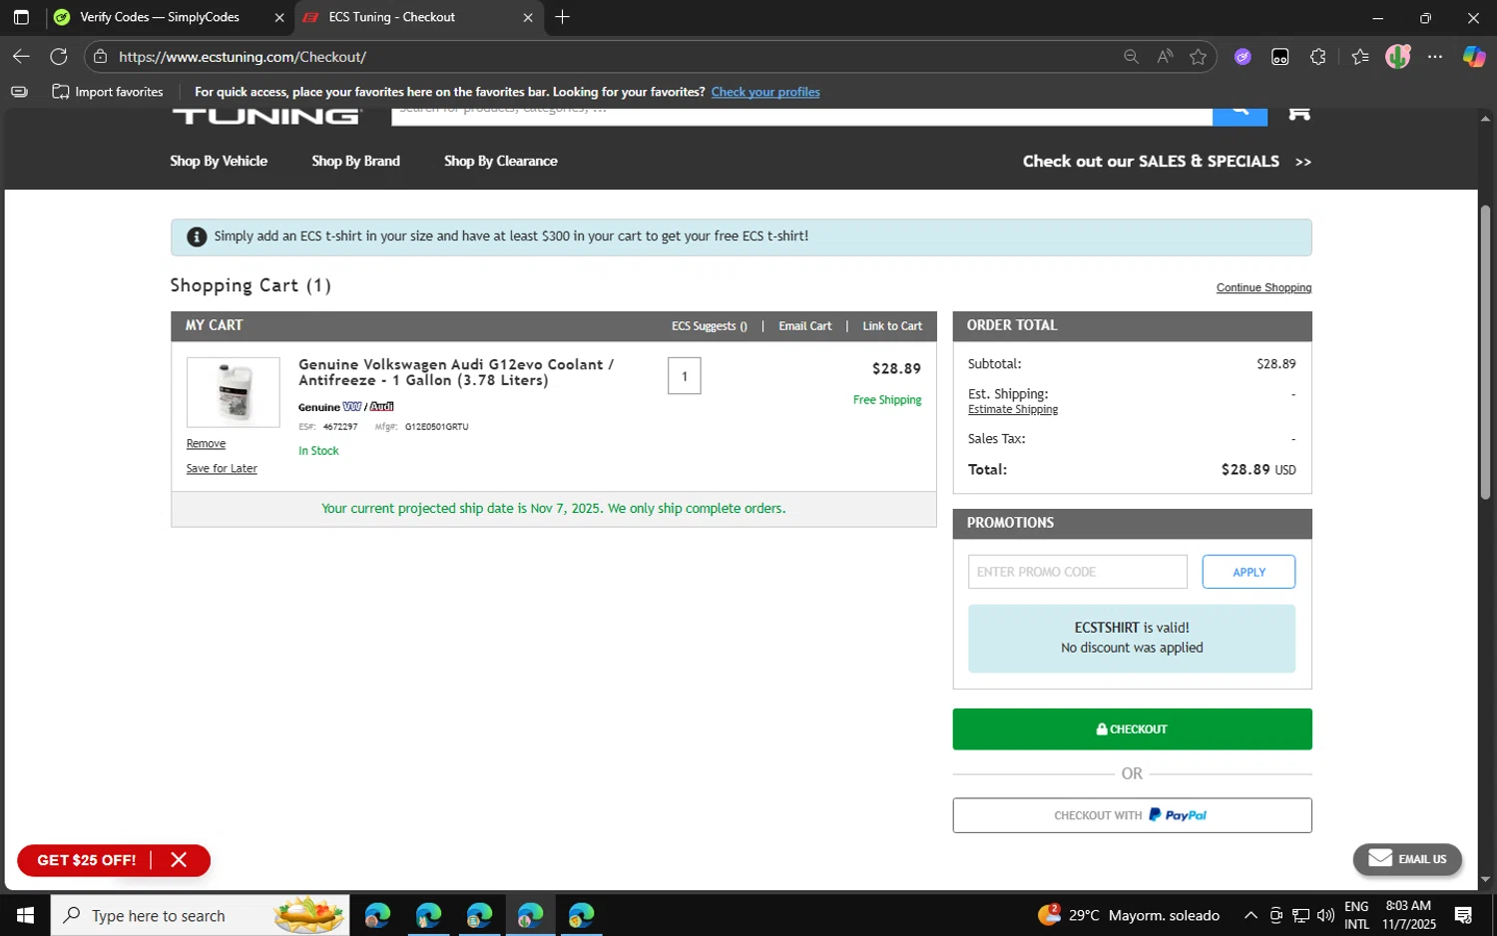Open Edge settings and more menu
The height and width of the screenshot is (936, 1497).
1435,57
